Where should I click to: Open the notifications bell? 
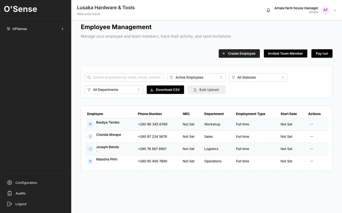pyautogui.click(x=268, y=10)
